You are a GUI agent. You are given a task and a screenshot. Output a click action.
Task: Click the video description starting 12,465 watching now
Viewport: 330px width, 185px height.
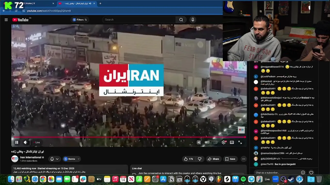tap(70, 170)
